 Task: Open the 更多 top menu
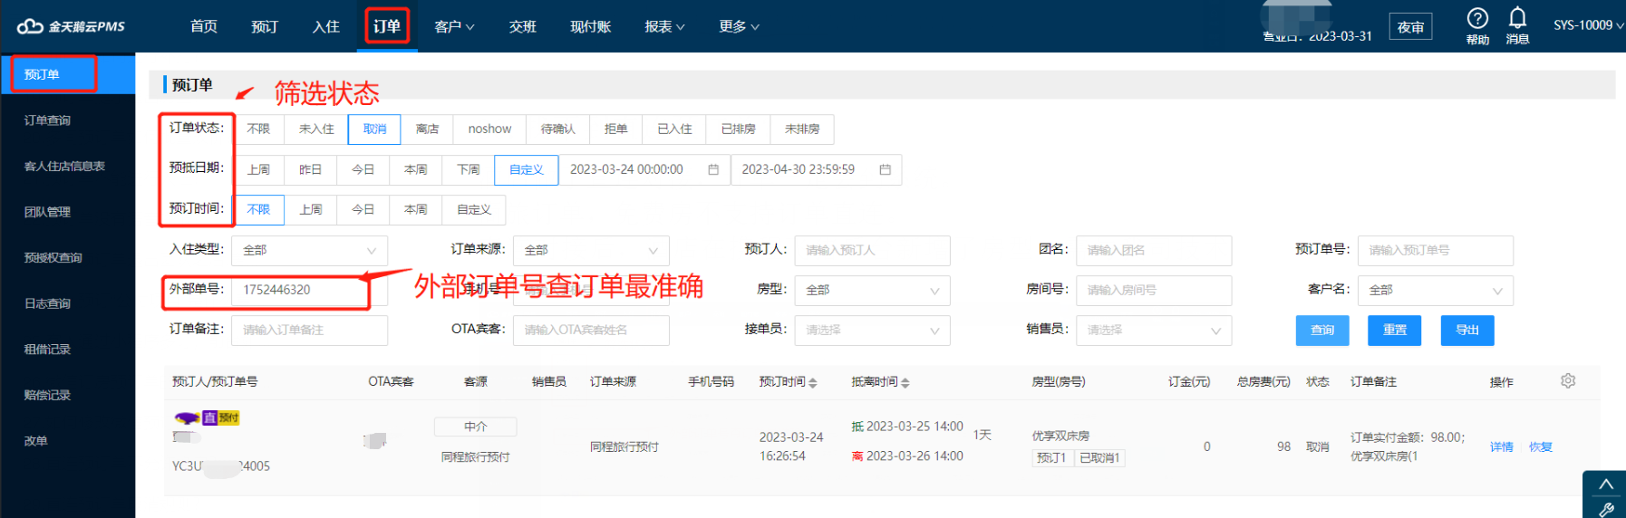tap(739, 26)
